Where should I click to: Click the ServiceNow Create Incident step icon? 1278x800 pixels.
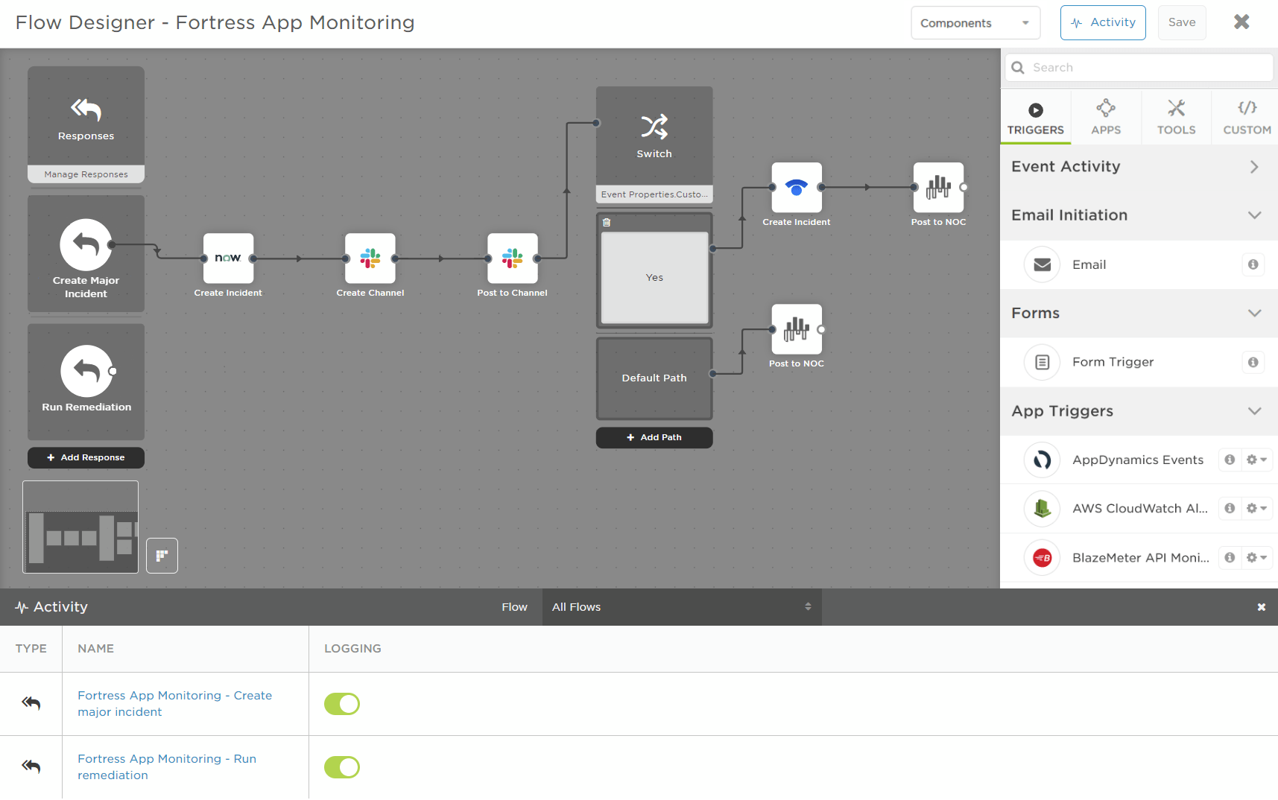pyautogui.click(x=228, y=258)
